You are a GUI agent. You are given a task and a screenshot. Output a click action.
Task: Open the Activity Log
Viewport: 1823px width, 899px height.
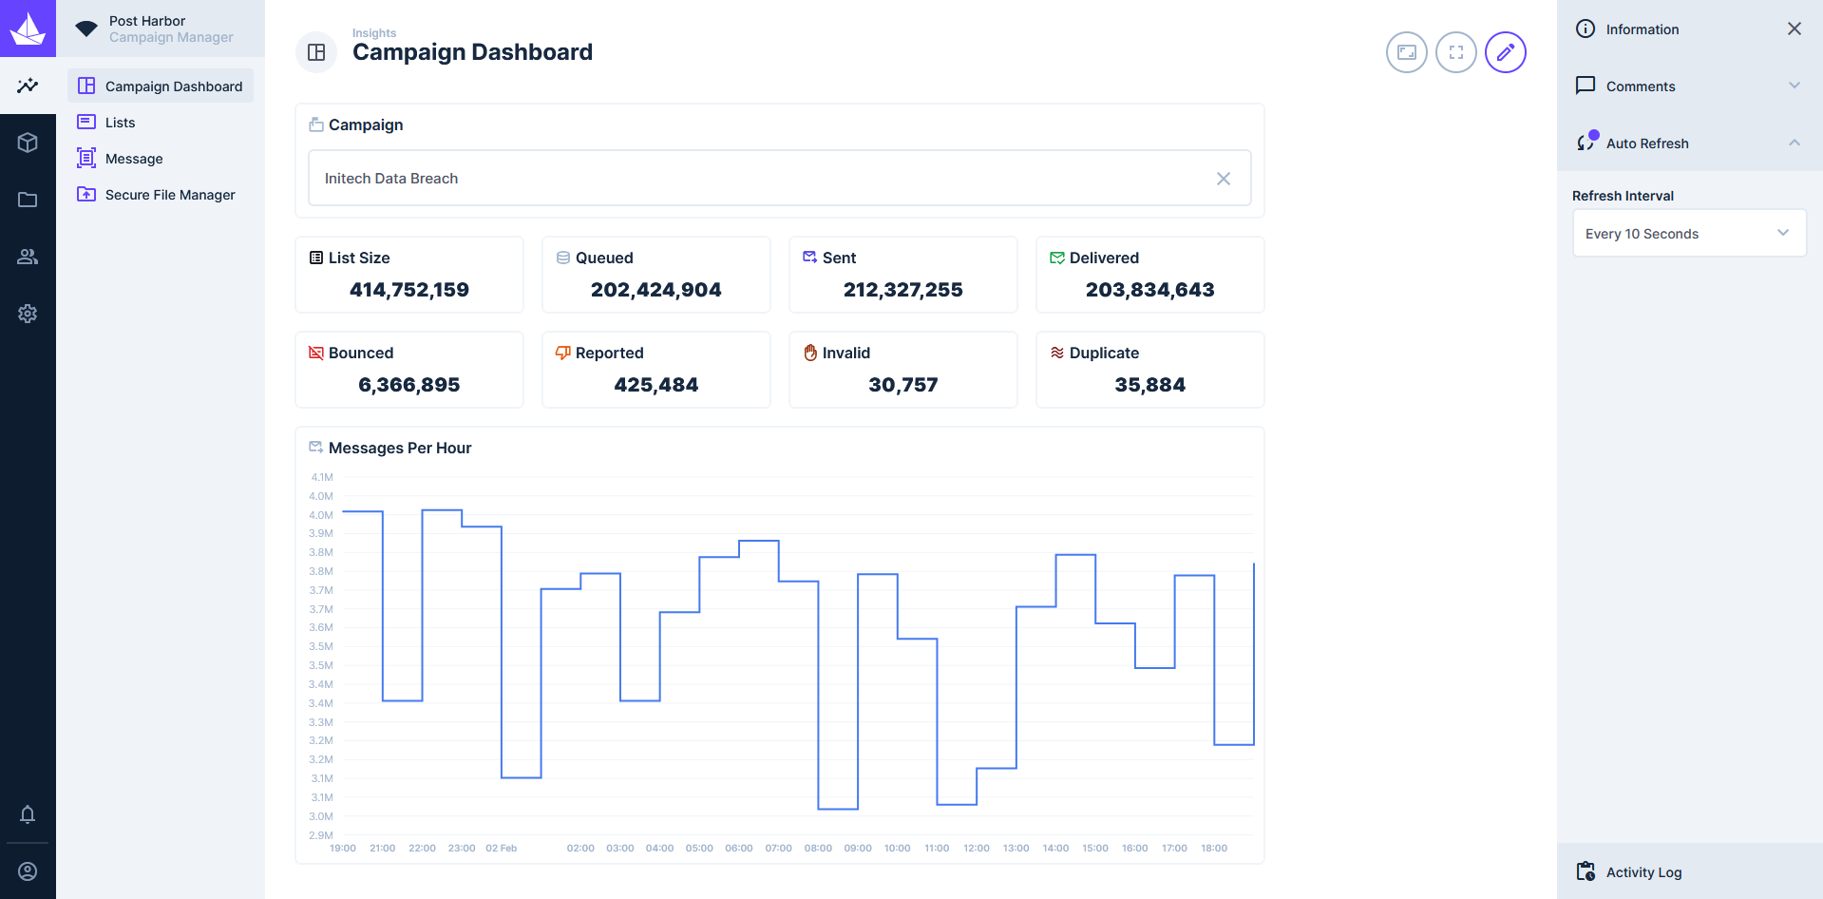point(1643,872)
